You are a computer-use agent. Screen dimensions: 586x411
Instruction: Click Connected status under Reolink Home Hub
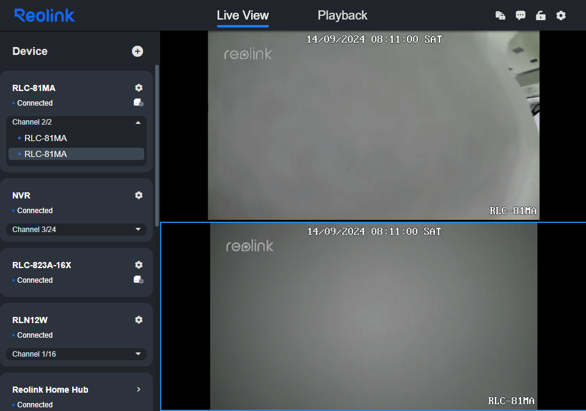pos(35,405)
